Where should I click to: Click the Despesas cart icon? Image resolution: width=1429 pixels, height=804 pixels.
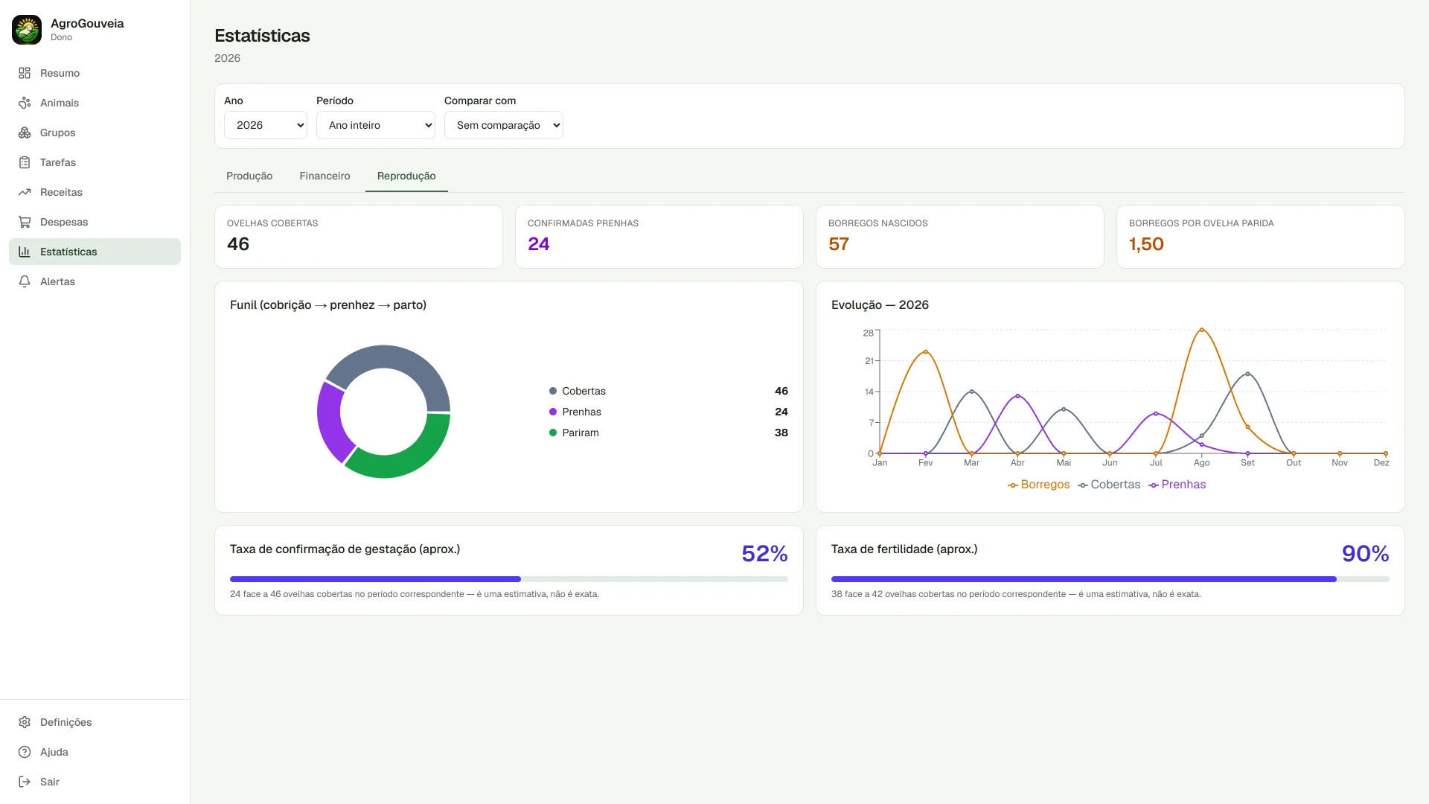[25, 222]
